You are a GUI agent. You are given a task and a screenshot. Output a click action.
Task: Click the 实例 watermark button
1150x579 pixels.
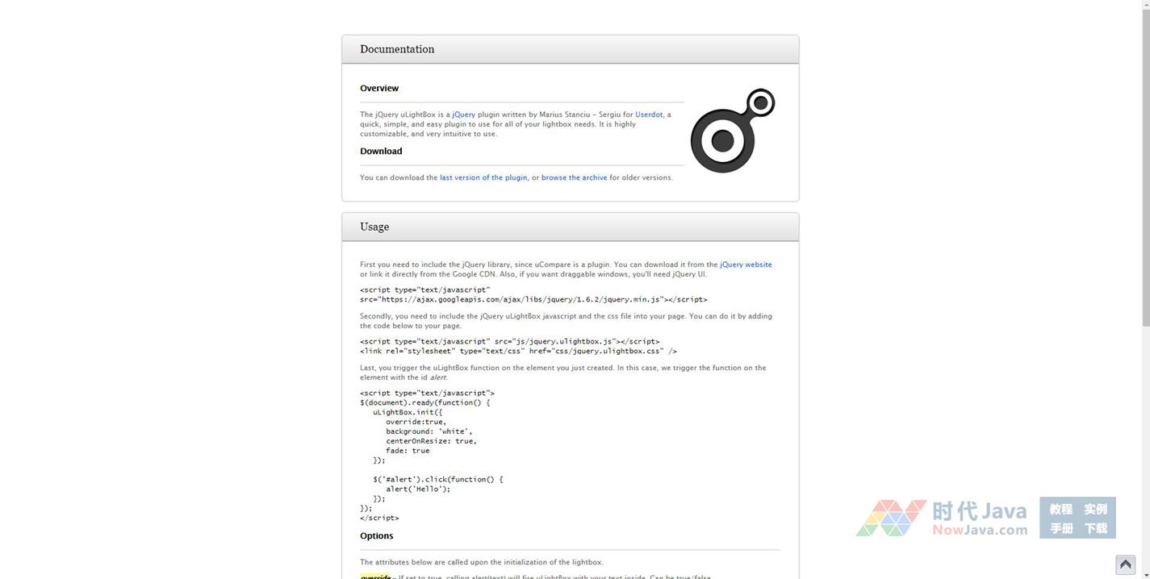point(1095,509)
